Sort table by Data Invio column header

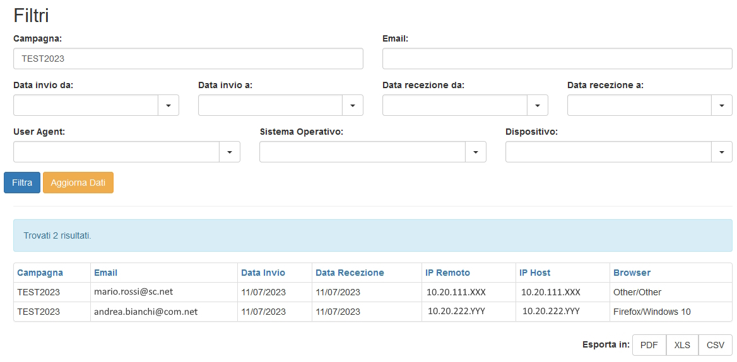(263, 273)
